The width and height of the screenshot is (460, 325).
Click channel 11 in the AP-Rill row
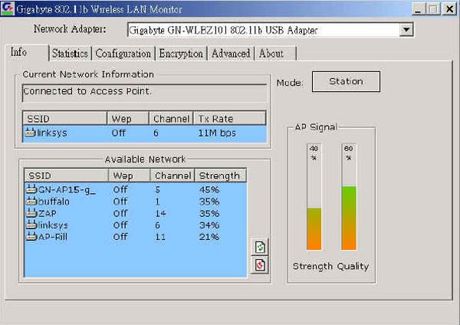[x=160, y=236]
